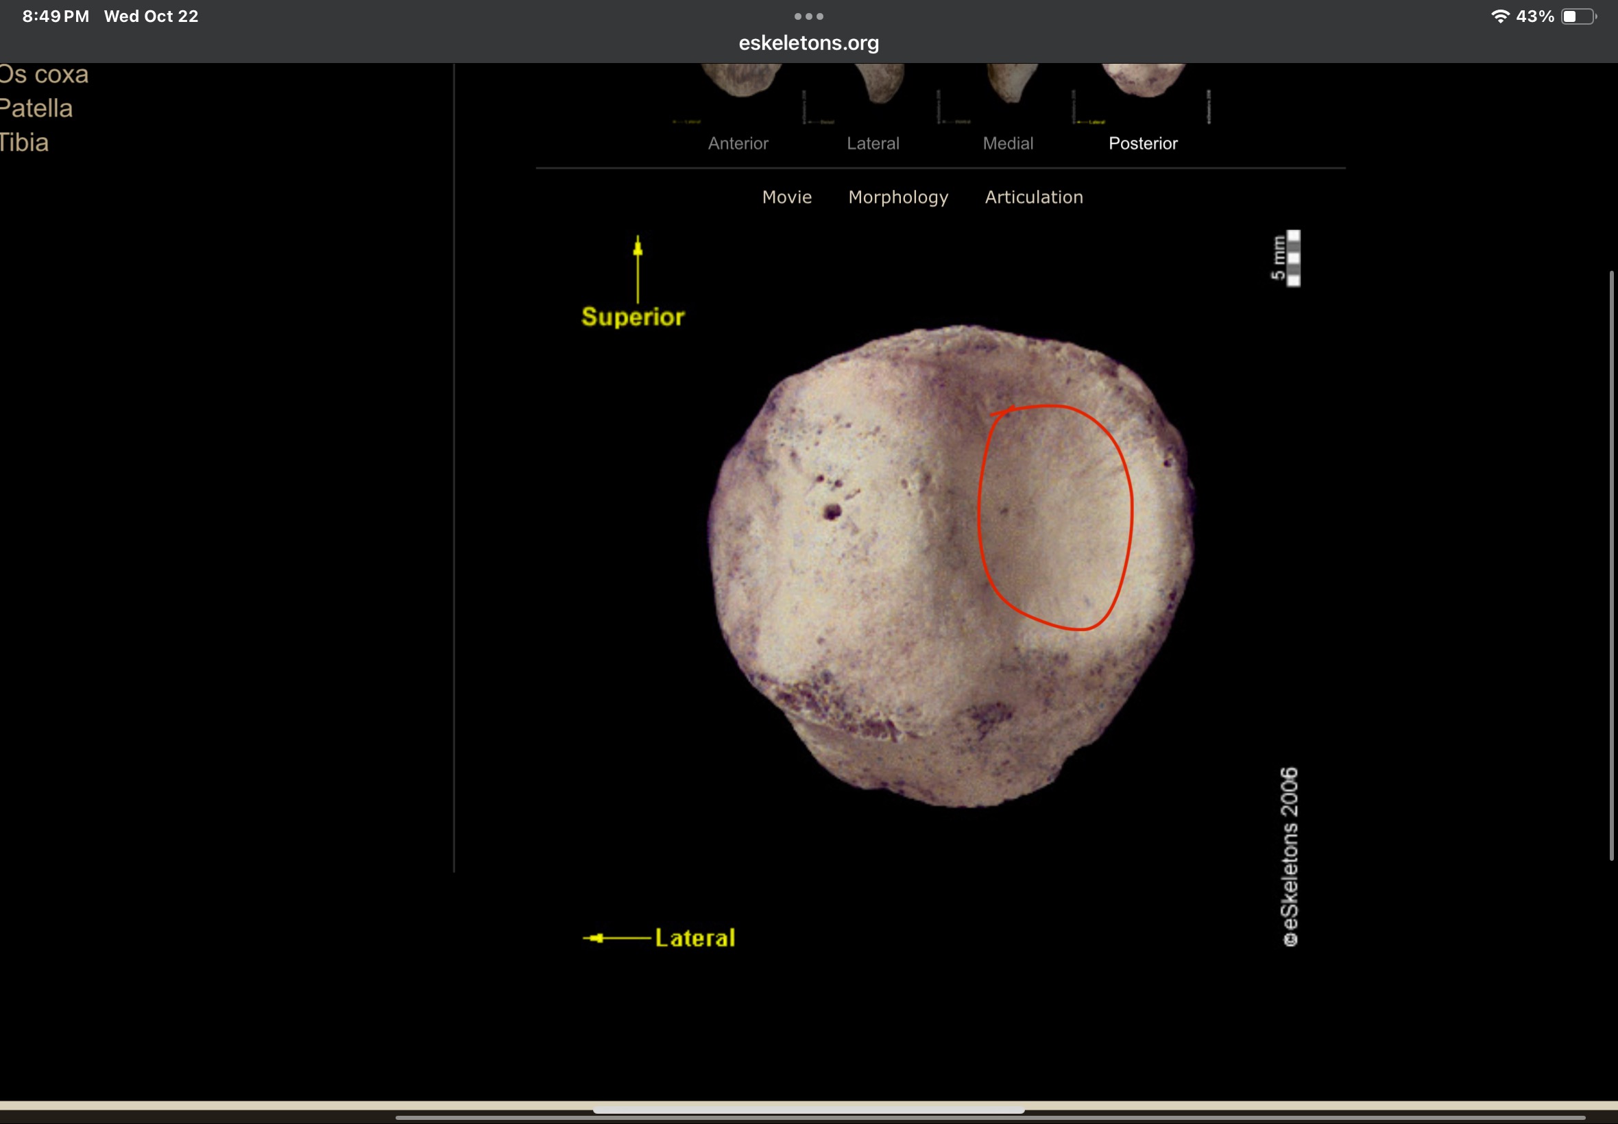Select Patella in the bone list
Screen dimensions: 1618x1124
tap(36, 108)
